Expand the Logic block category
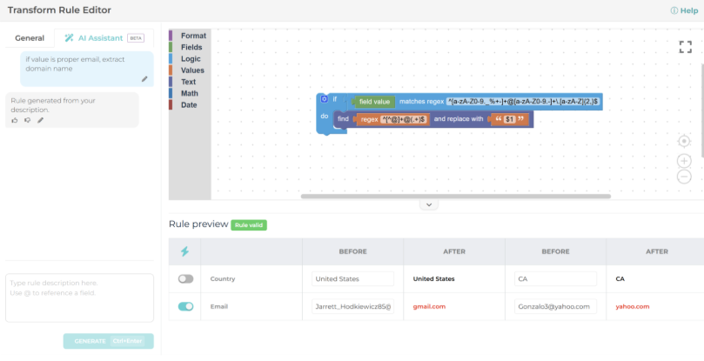Image resolution: width=704 pixels, height=361 pixels. point(191,59)
